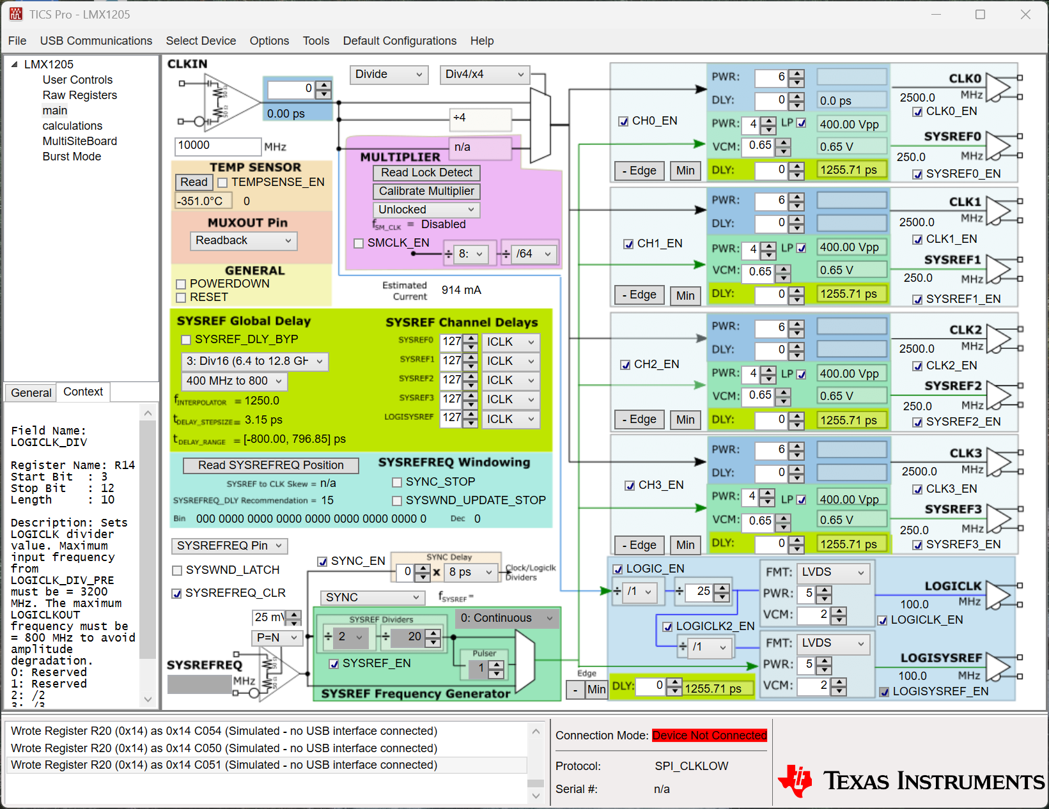Increase the LOGICLK divider value of 25
The height and width of the screenshot is (809, 1049).
(x=722, y=588)
